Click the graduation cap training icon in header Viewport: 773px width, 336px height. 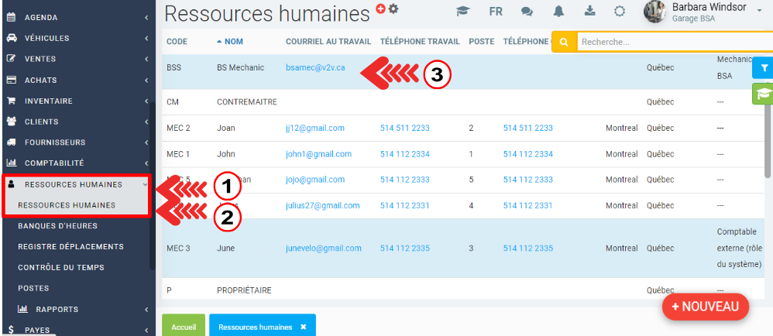pos(463,12)
